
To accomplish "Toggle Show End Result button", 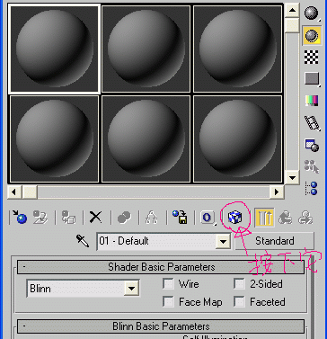I will (x=264, y=217).
